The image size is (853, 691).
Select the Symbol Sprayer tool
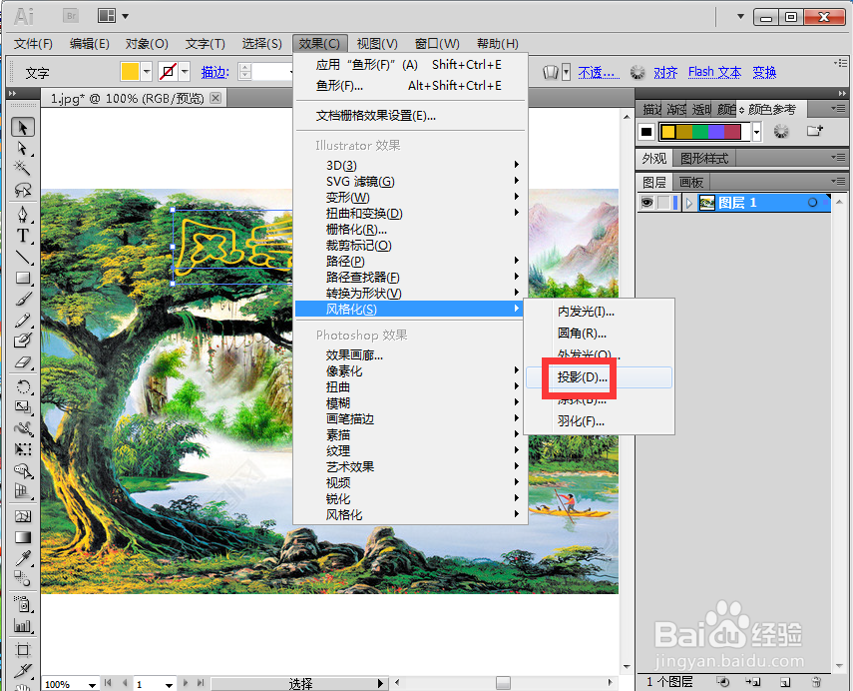(x=22, y=604)
